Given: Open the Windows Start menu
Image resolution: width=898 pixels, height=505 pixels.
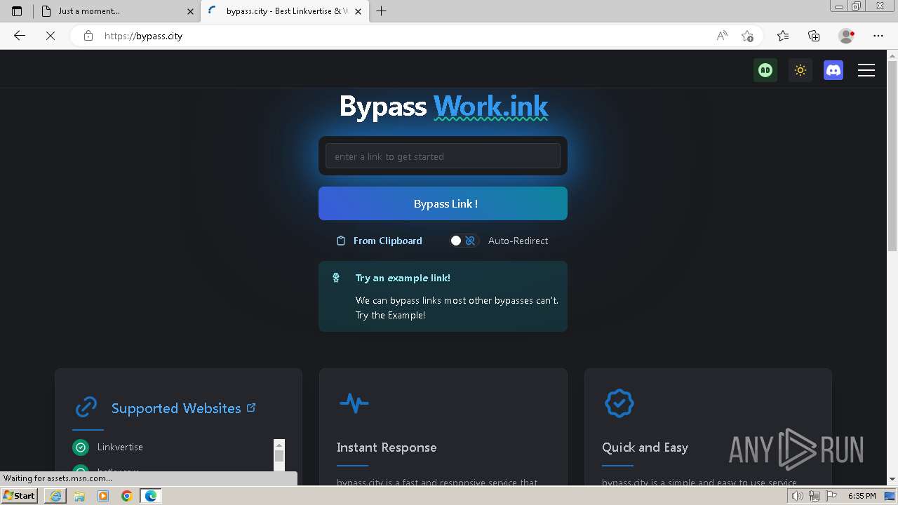Looking at the screenshot, I should pos(20,495).
